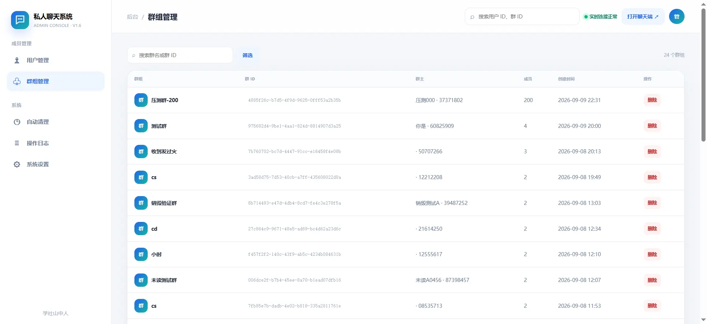The image size is (707, 324).
Task: Click owner 销毁测试A · 39487252
Action: pos(442,203)
